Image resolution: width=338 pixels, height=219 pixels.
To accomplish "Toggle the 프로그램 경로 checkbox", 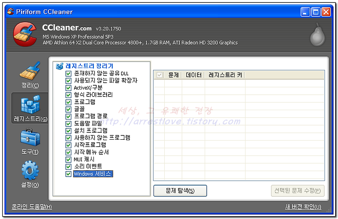I will point(69,116).
